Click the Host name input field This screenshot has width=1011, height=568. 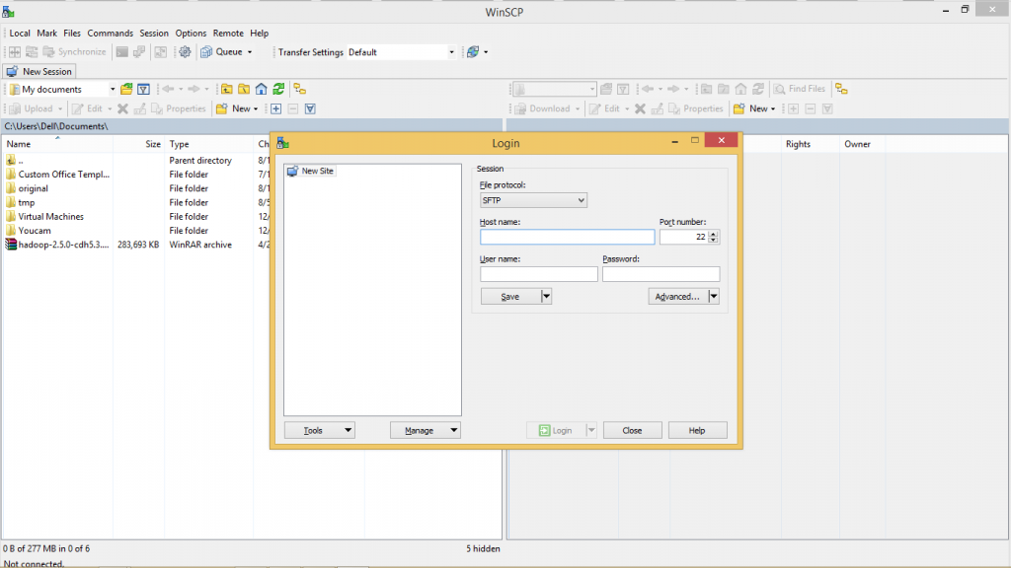click(x=568, y=237)
